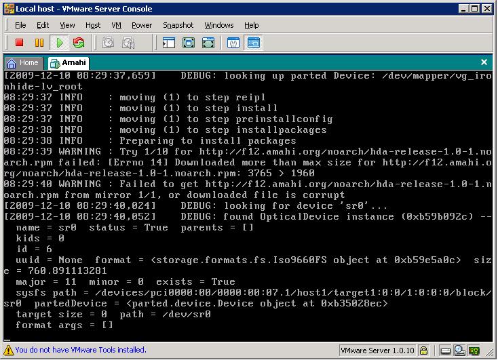
Task: Click the console view toolbar icon
Action: coord(254,43)
